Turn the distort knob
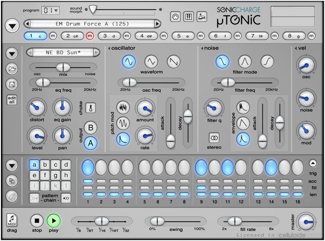The image size is (325, 241). pos(37,108)
